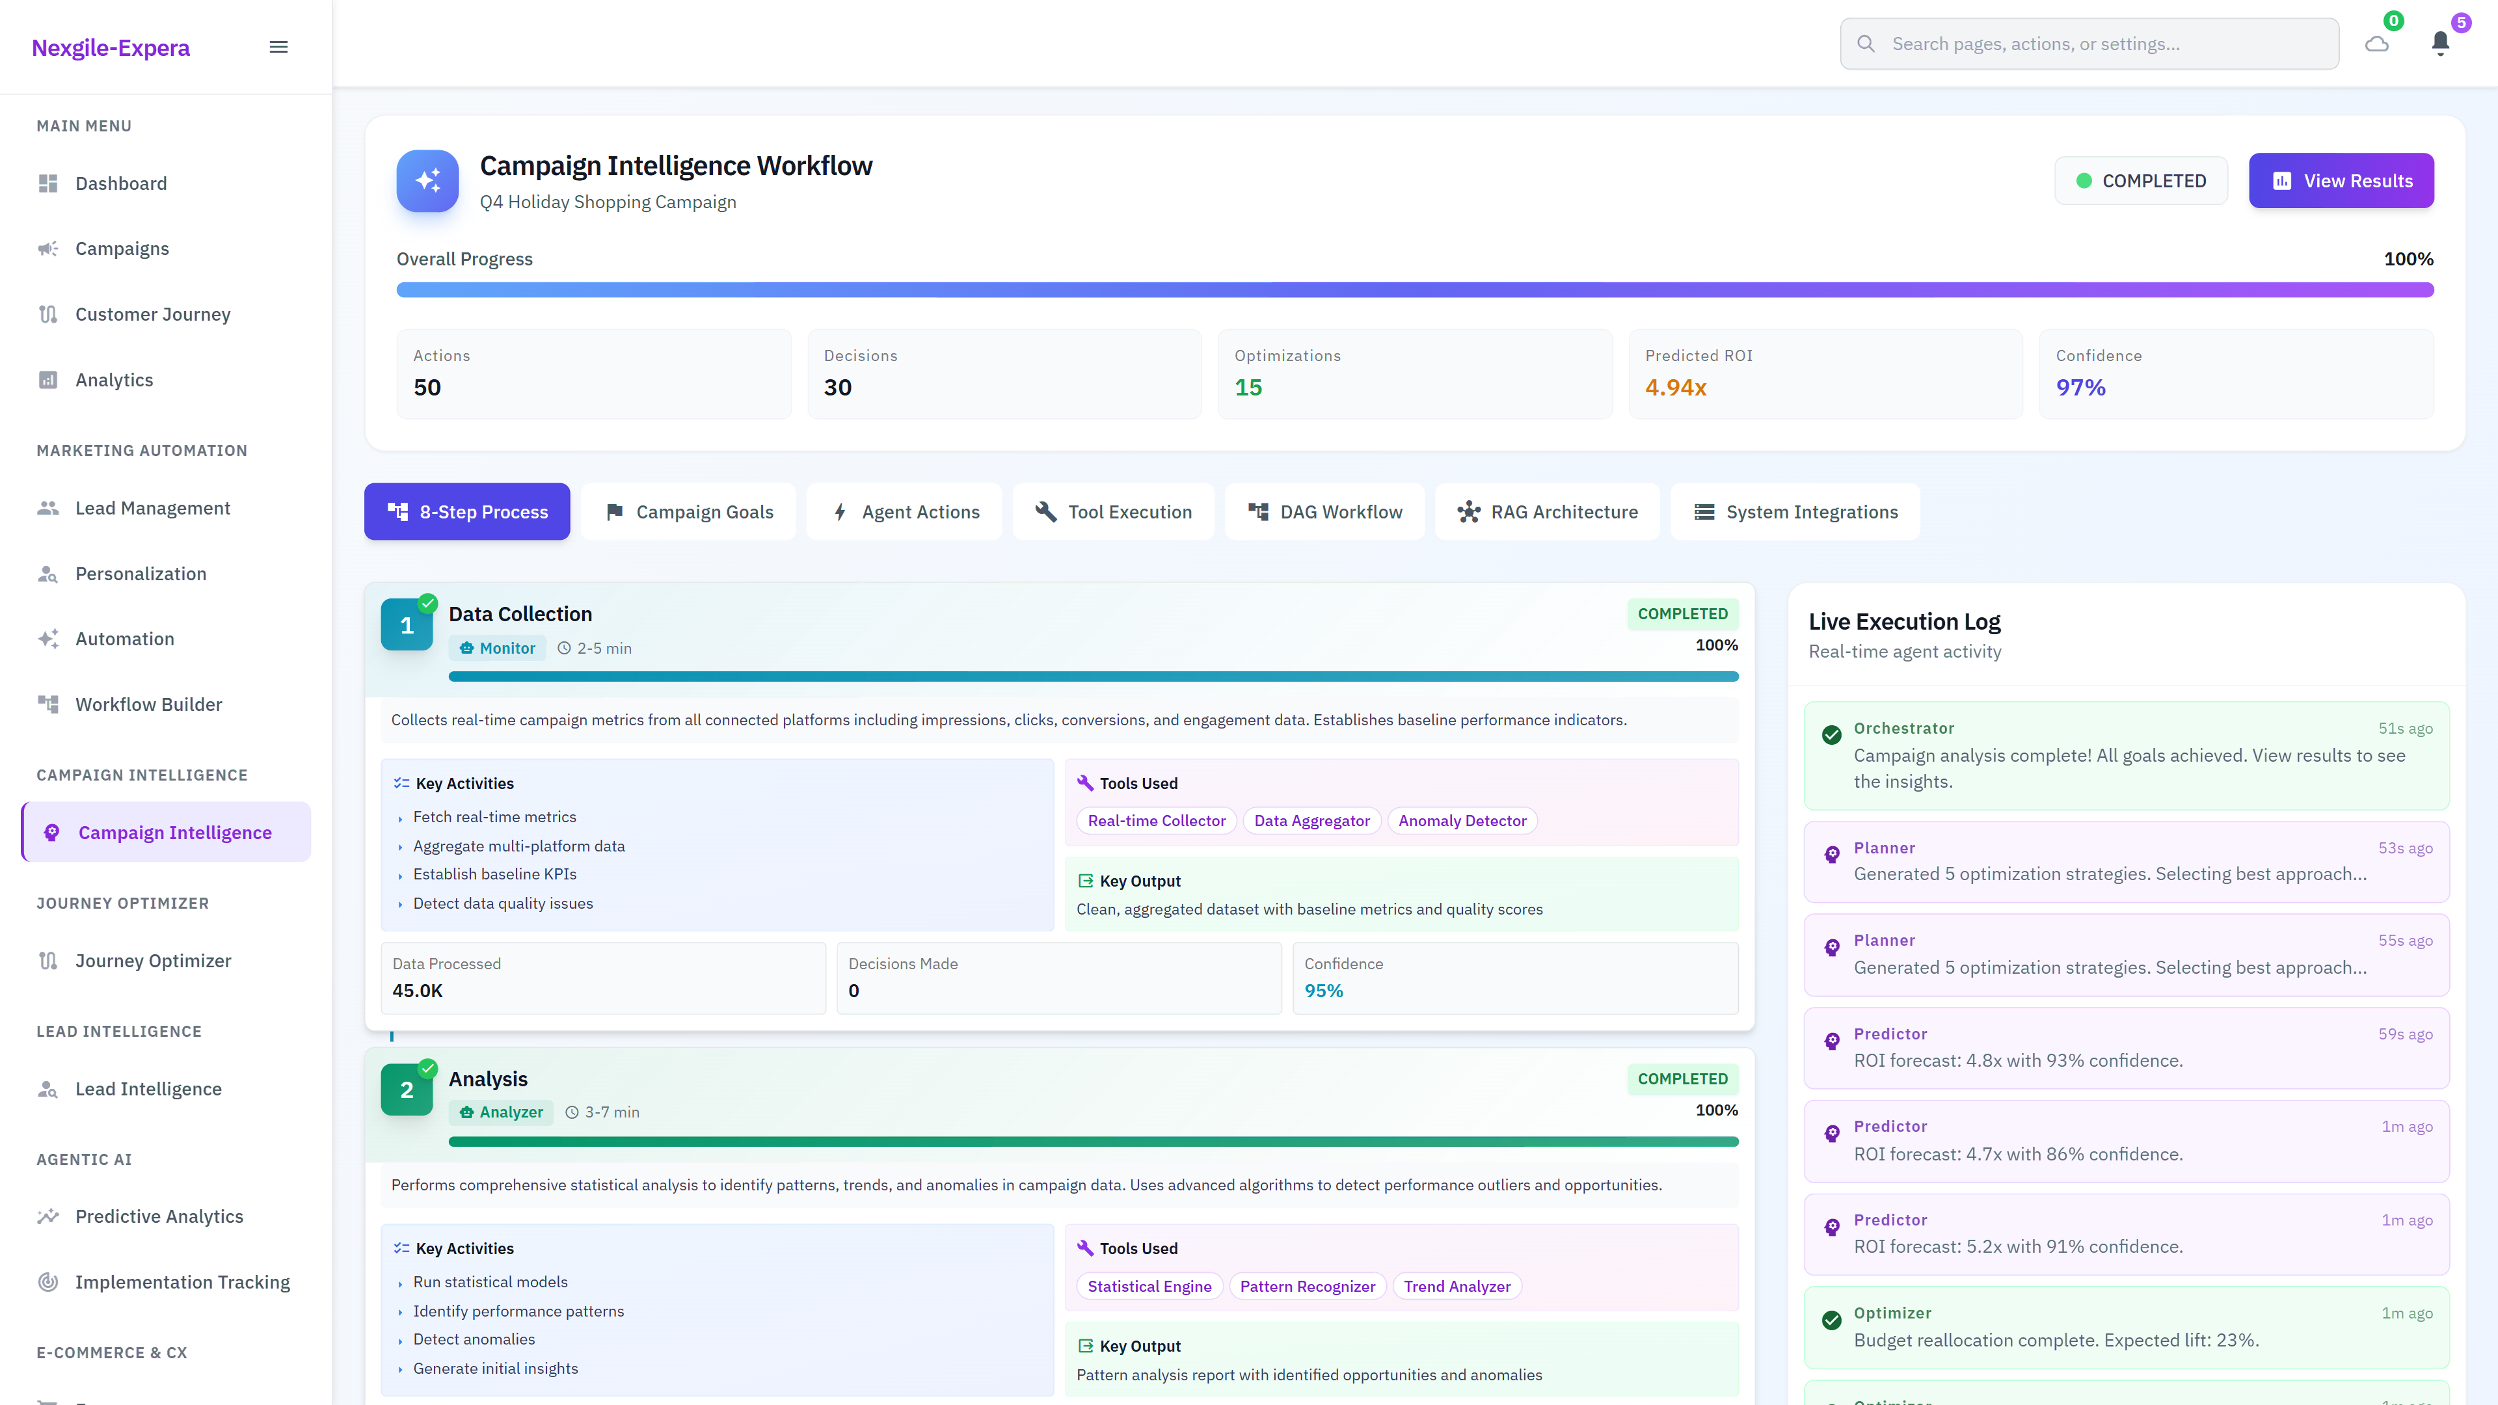2498x1405 pixels.
Task: Click the COMPLETED status badge
Action: pyautogui.click(x=2141, y=180)
